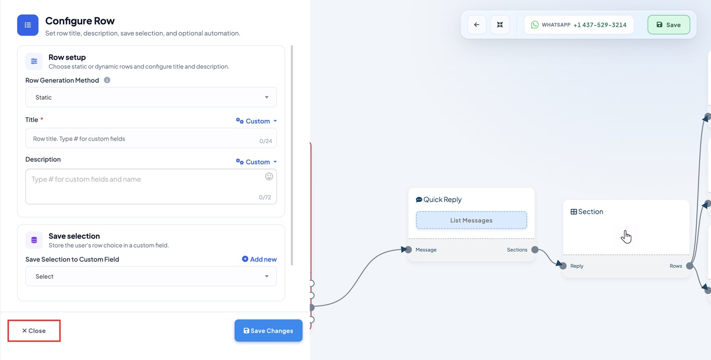711x360 pixels.
Task: Open the Row Generation Method dropdown
Action: point(151,97)
